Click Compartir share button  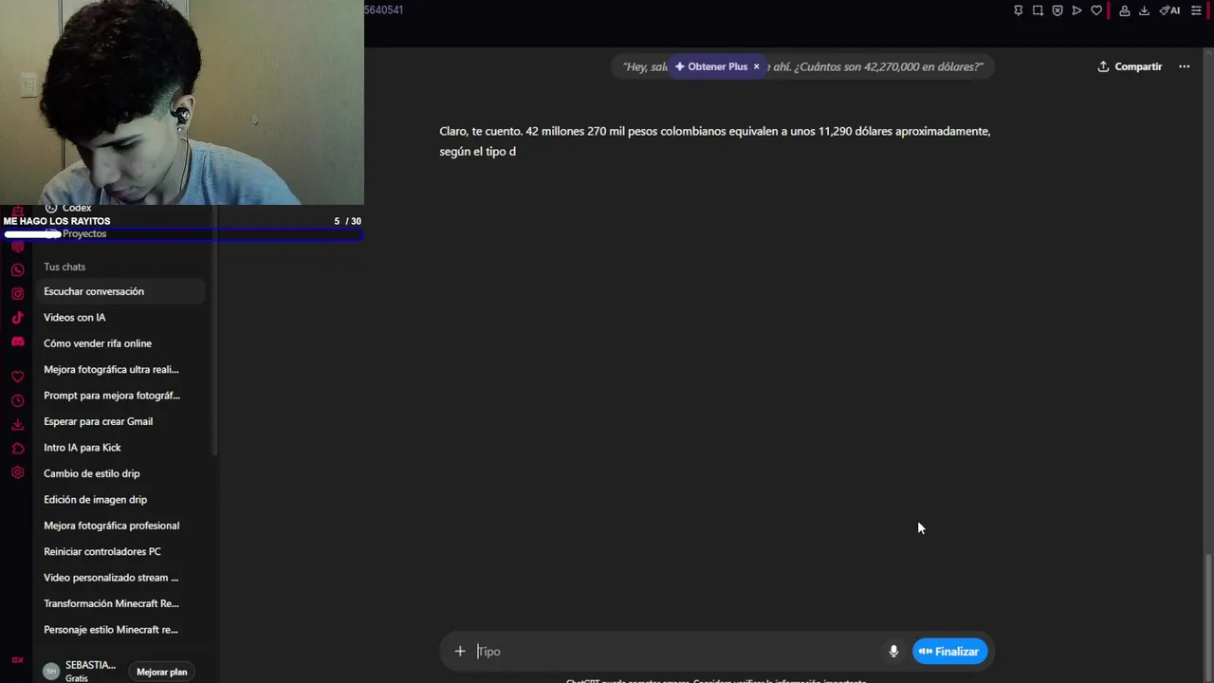(x=1130, y=66)
